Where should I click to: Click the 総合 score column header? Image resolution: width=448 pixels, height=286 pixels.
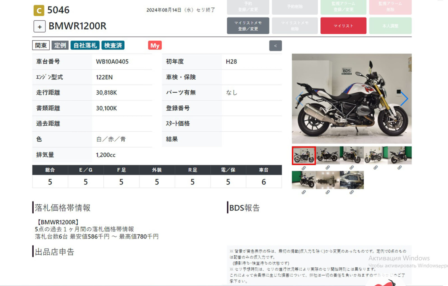tap(50, 170)
